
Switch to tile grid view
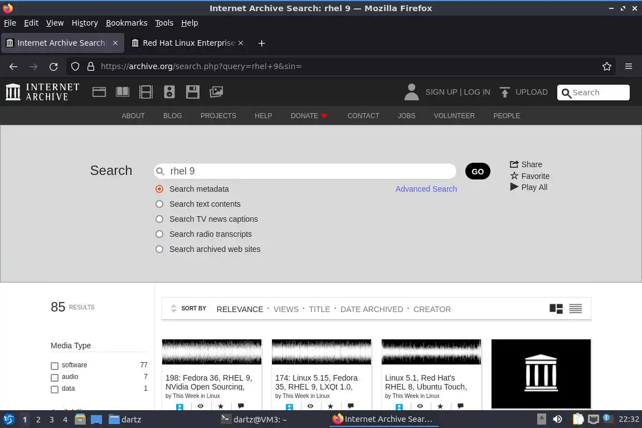556,309
